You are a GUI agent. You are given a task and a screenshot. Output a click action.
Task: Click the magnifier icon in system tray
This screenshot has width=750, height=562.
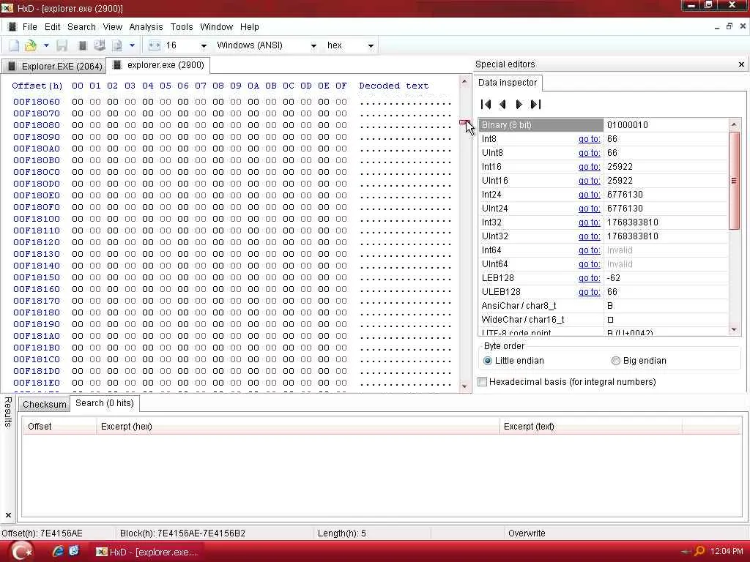(699, 552)
